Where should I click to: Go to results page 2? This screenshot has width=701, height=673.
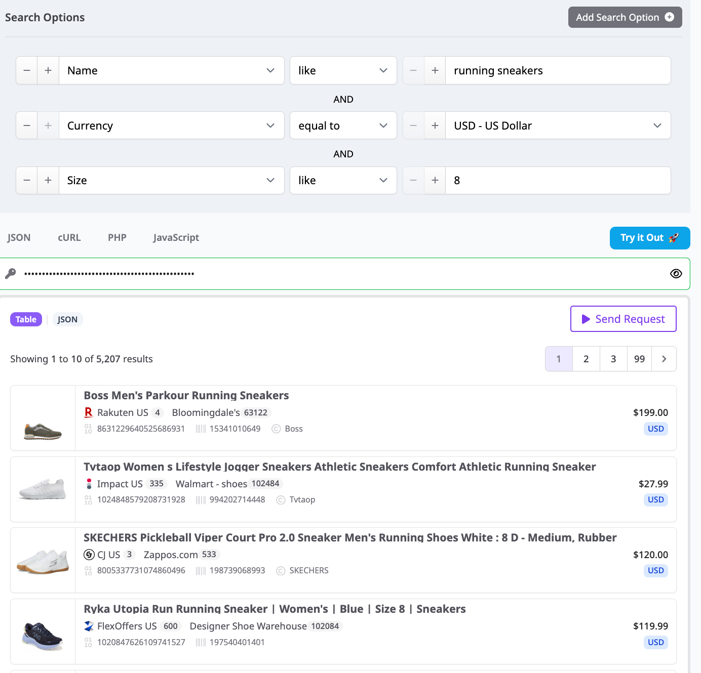586,359
